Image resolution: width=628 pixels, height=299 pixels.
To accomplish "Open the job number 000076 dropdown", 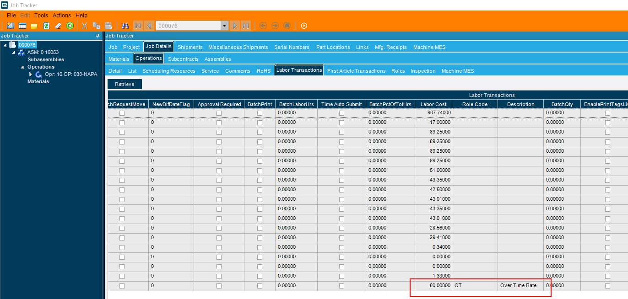I will pyautogui.click(x=224, y=26).
